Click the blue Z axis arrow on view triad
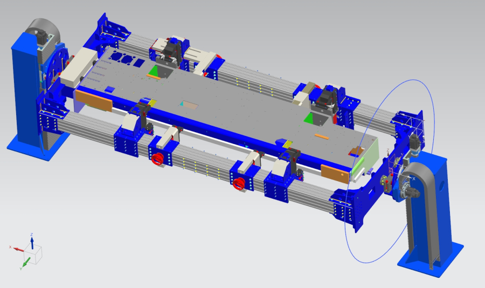This screenshot has height=288, width=485. click(x=32, y=240)
